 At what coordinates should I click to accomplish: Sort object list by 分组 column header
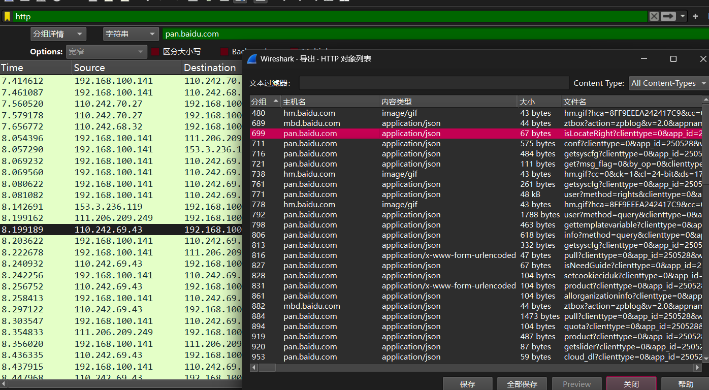(265, 102)
